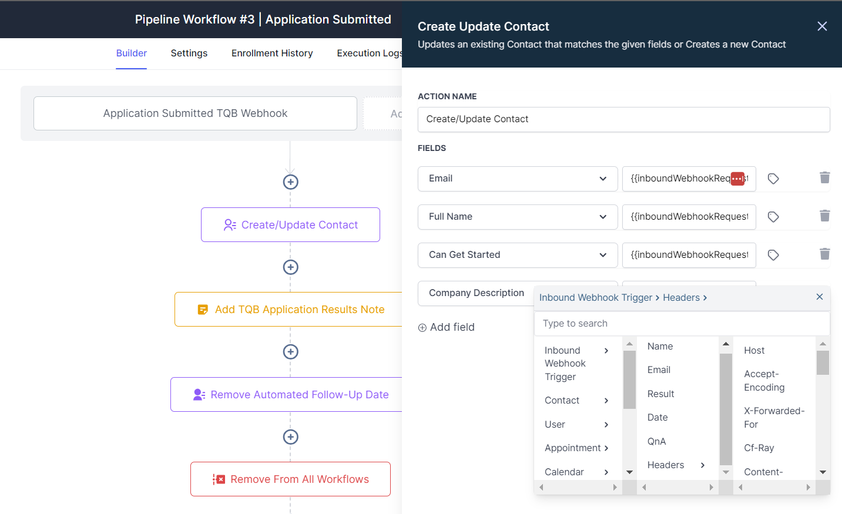Expand the Calendar category
Viewport: 842px width, 514px height.
[577, 472]
